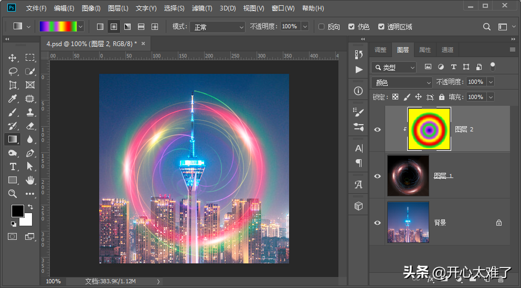Choose linear gradient style

coord(100,27)
